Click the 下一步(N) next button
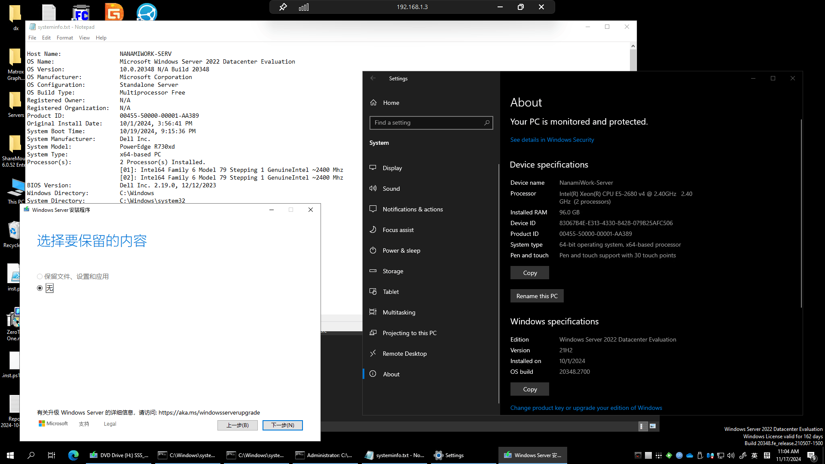Image resolution: width=825 pixels, height=464 pixels. [282, 425]
